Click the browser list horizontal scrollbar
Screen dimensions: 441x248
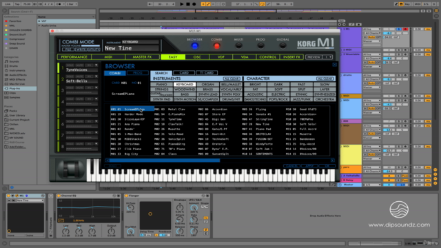pyautogui.click(x=165, y=161)
